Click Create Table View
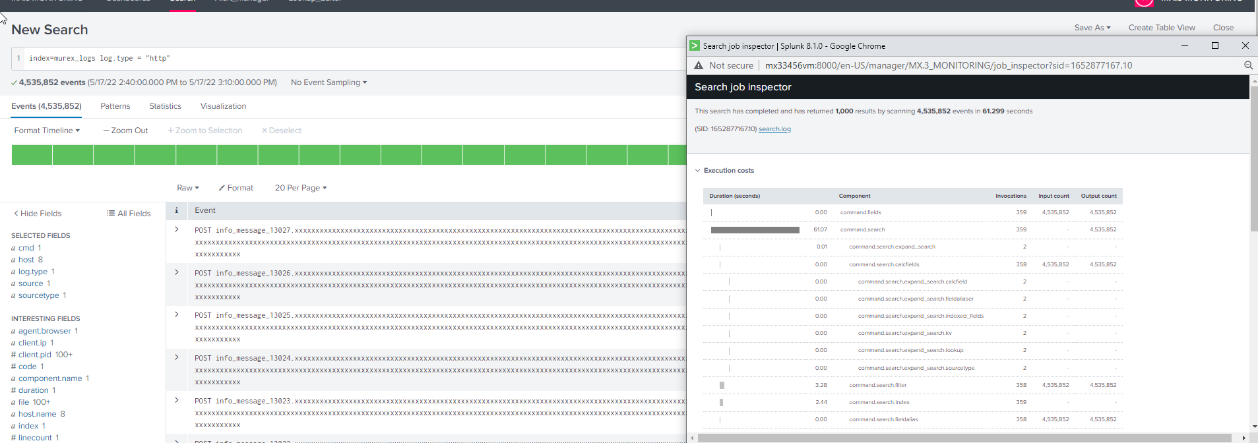This screenshot has height=443, width=1258. 1161,28
